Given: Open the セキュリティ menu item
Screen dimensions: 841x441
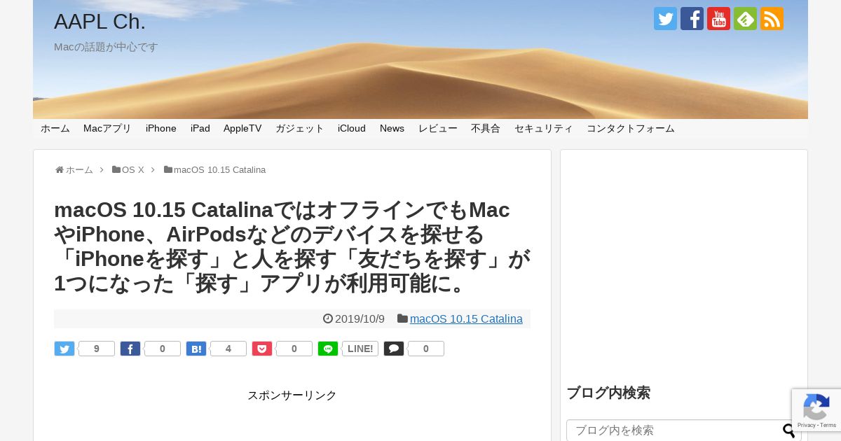Looking at the screenshot, I should coord(544,128).
